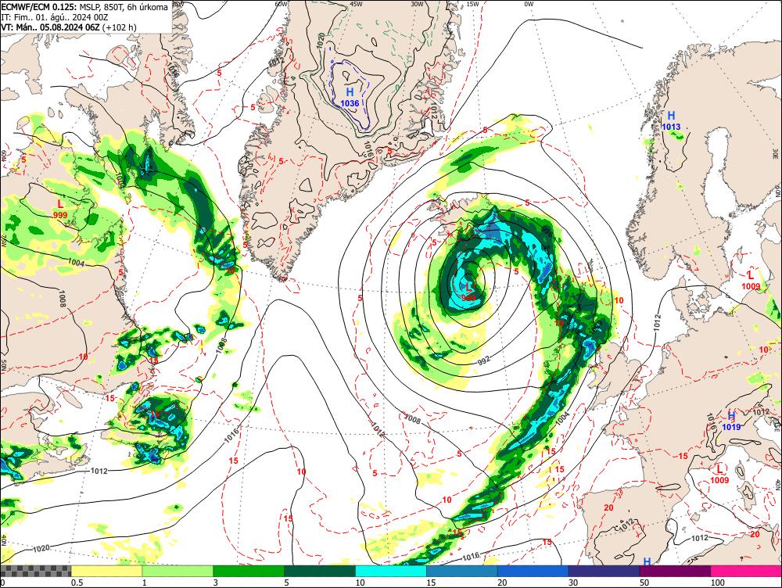This screenshot has height=588, width=782.
Task: Click the '30' legend scale value
Action: click(x=573, y=583)
